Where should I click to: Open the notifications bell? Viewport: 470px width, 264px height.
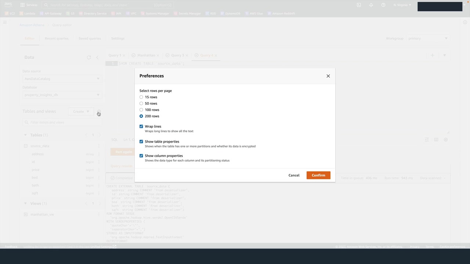coord(371,5)
